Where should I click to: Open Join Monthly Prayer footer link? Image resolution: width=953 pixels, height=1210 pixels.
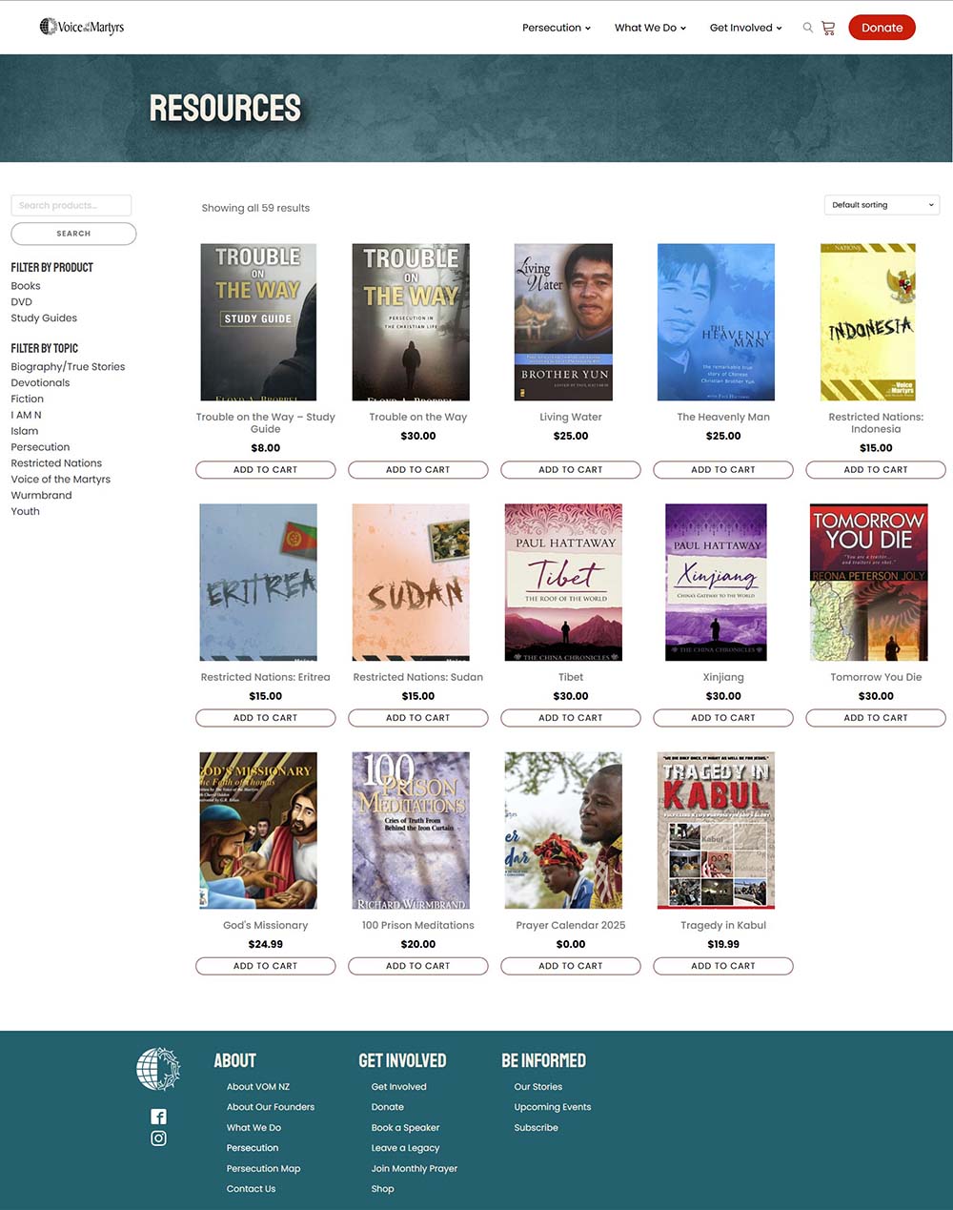pos(415,1169)
